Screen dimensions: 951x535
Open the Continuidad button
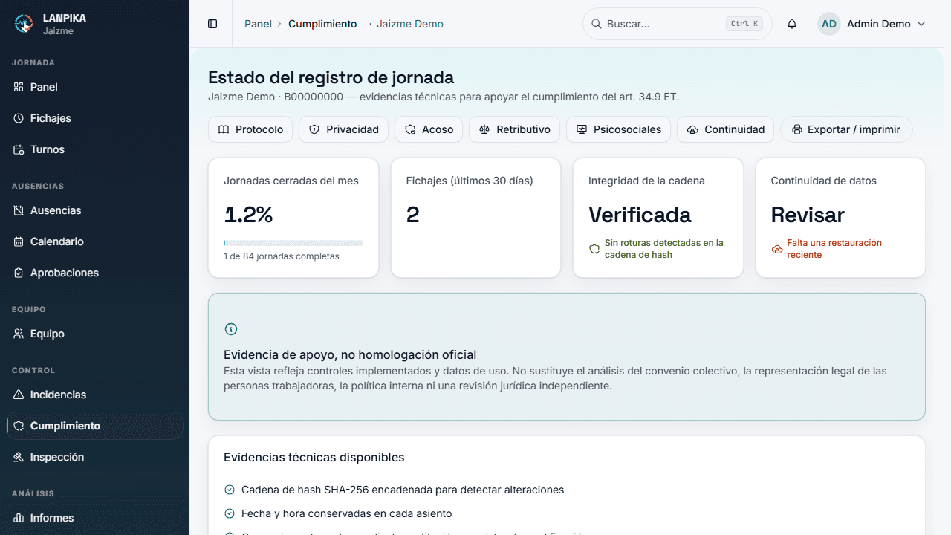(726, 129)
